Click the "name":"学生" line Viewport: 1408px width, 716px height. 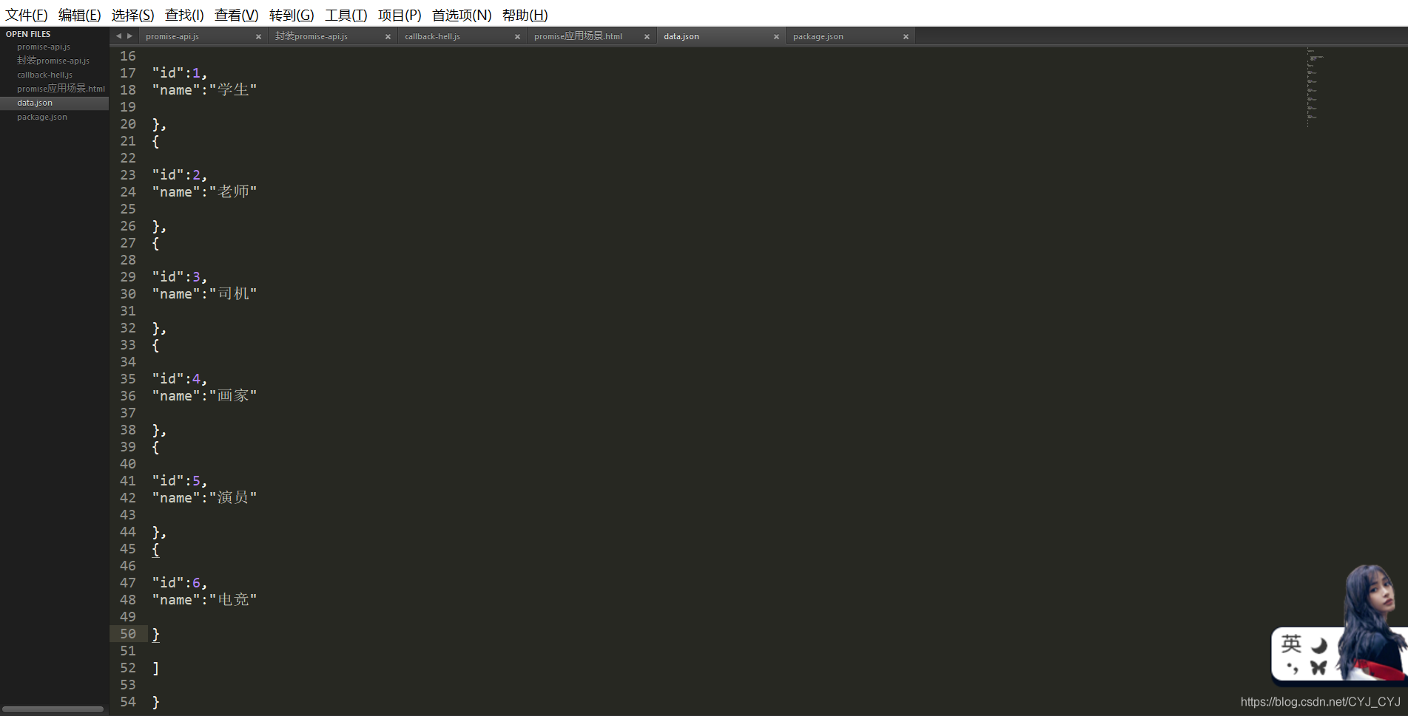[x=204, y=90]
